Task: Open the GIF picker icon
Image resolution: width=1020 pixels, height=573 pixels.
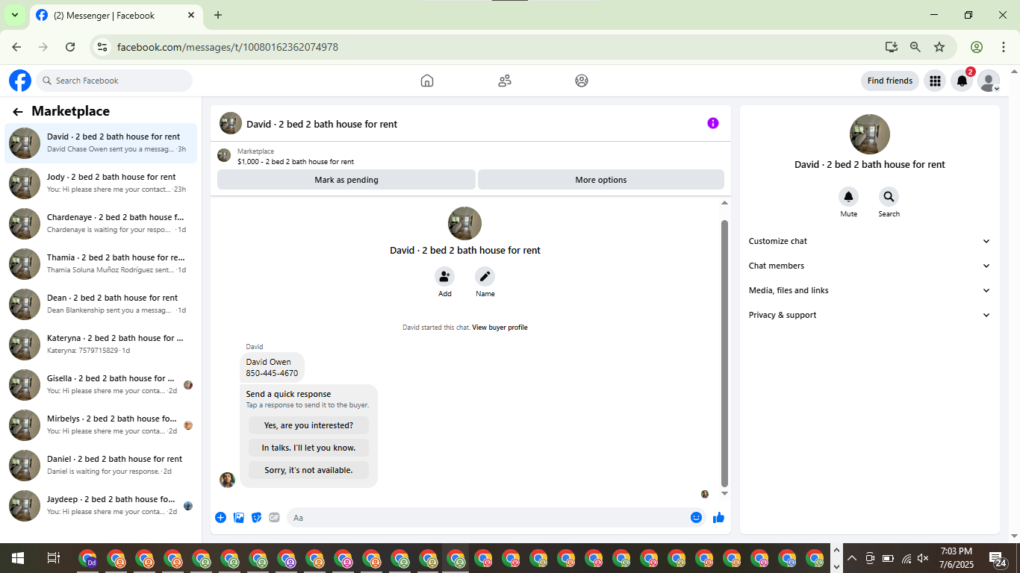Action: click(x=274, y=518)
